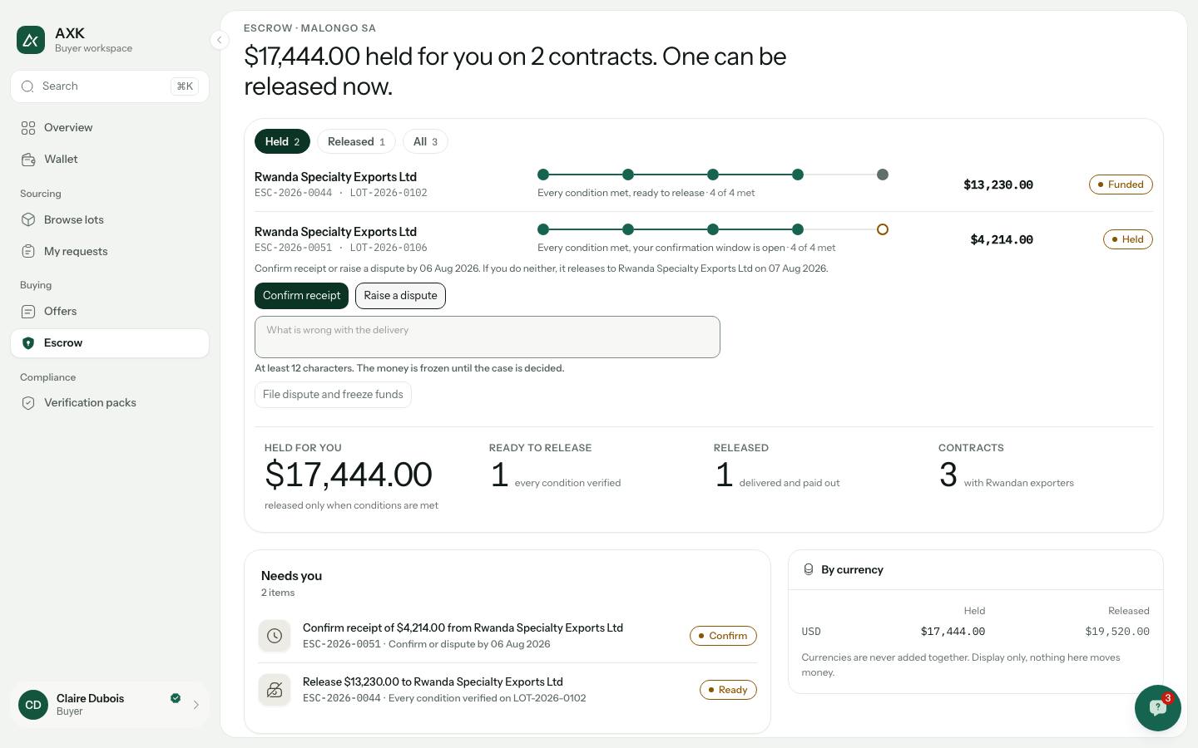The image size is (1198, 748).
Task: Open the chat widget with 3 notifications
Action: pos(1158,708)
